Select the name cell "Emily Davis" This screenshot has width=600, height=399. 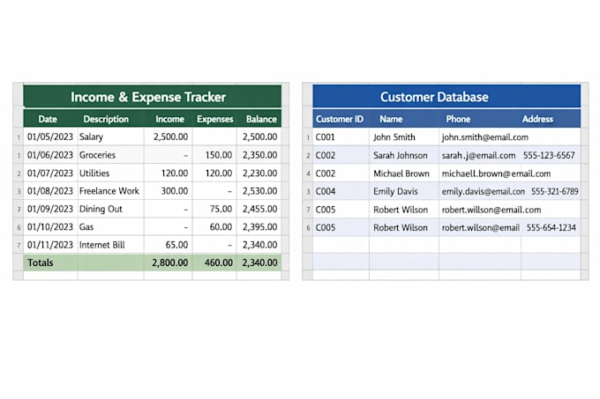click(395, 191)
